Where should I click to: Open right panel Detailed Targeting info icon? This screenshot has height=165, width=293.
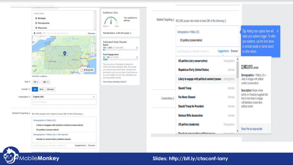pyautogui.click(x=174, y=20)
